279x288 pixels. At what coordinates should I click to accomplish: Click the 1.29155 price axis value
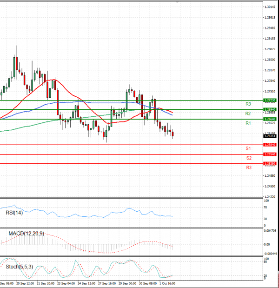click(270, 39)
